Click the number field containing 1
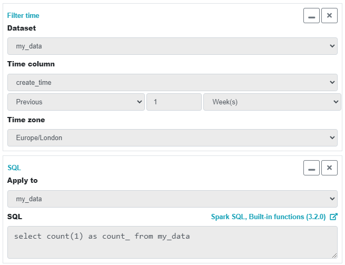 [x=174, y=102]
